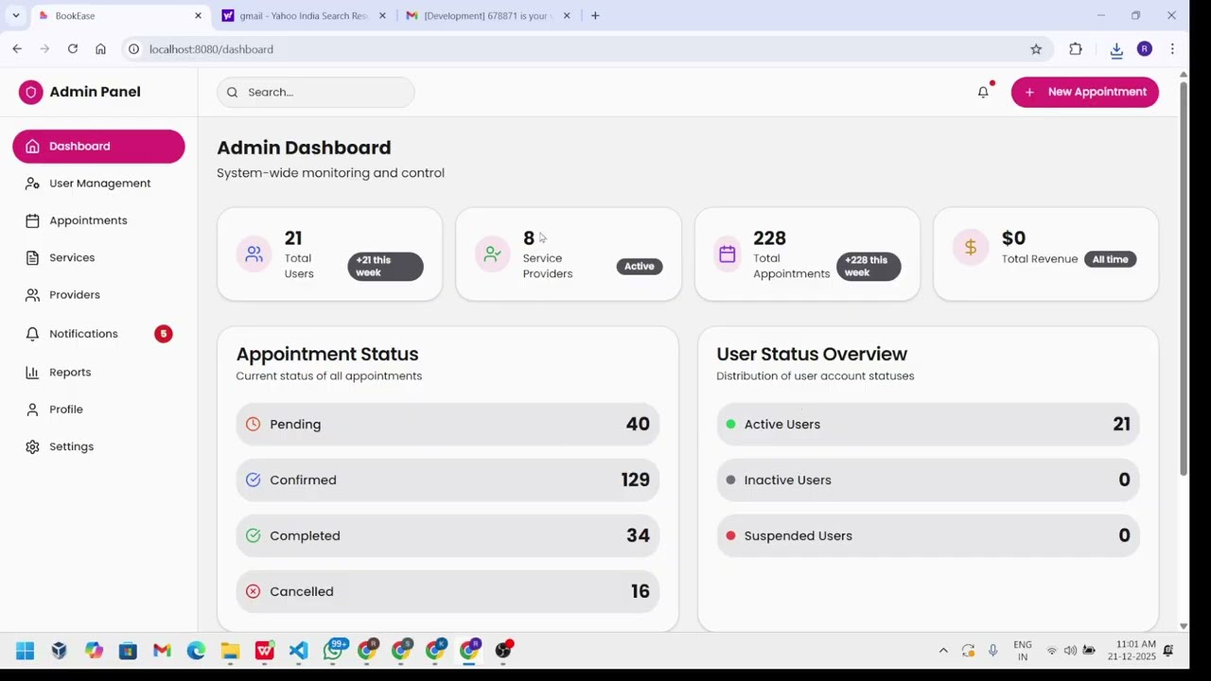
Task: Click the page vertical scrollbar
Action: pos(1184,278)
